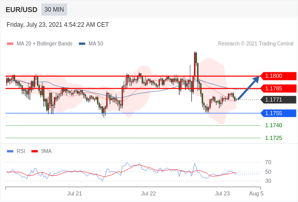Click the 1.1725 support level value

[x=274, y=138]
